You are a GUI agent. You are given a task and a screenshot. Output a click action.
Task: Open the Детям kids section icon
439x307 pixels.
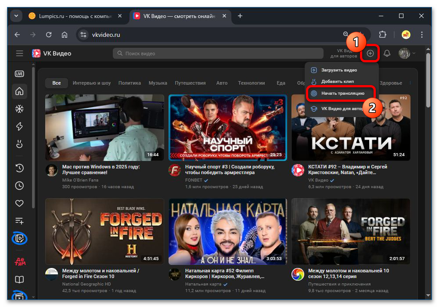[20, 261]
